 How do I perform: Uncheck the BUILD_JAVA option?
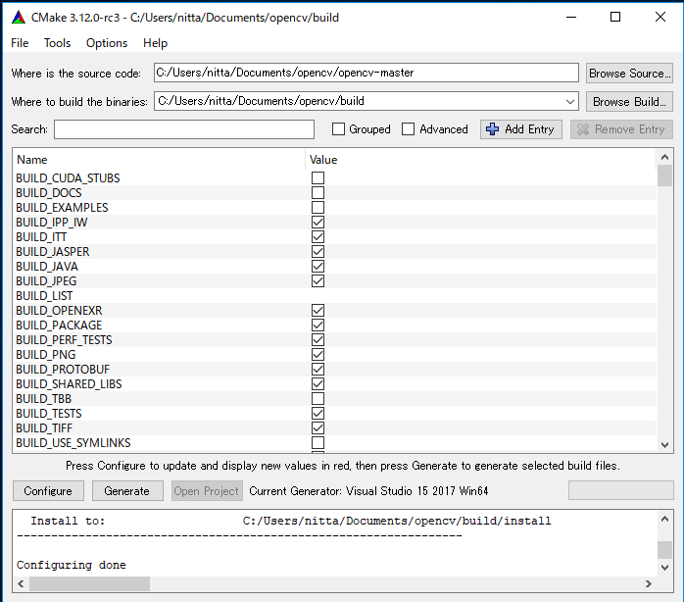click(318, 267)
